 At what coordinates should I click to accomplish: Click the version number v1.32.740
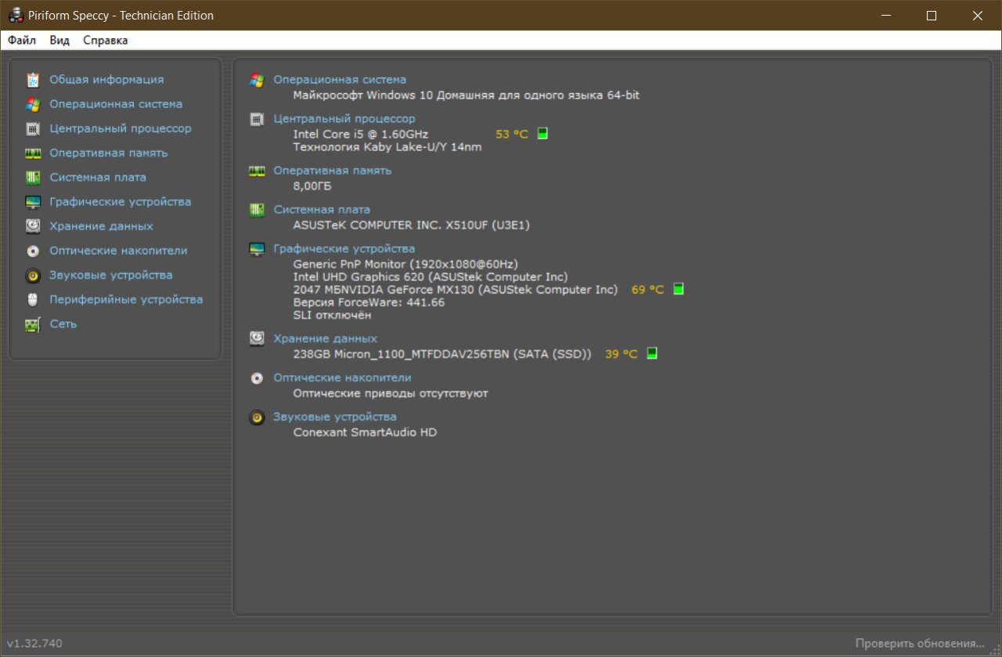[x=34, y=644]
